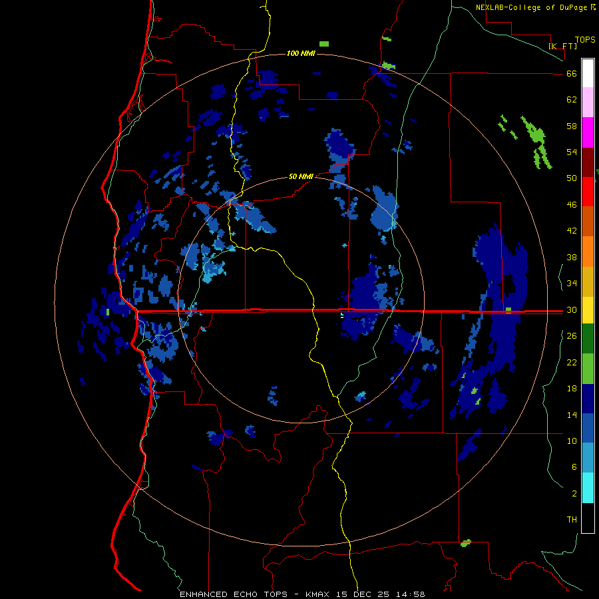This screenshot has height=599, width=599.
Task: Click the navy blue legend swatch
Action: [588, 399]
